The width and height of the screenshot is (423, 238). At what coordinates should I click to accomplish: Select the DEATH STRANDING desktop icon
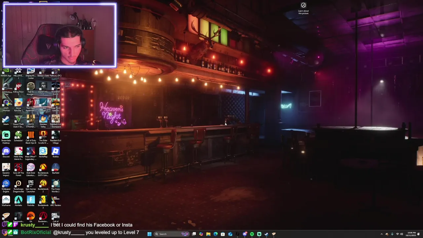(31, 121)
